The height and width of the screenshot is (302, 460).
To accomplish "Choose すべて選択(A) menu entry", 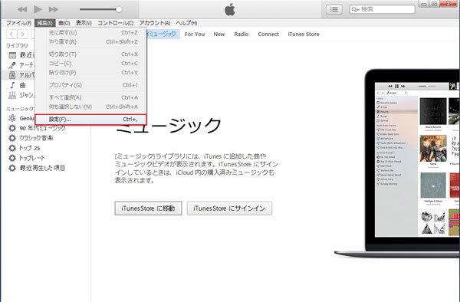I will (90, 97).
